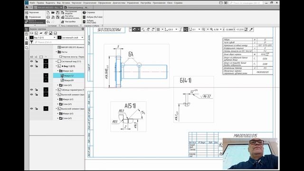Switch to the Электропривод document tab

coord(78,8)
